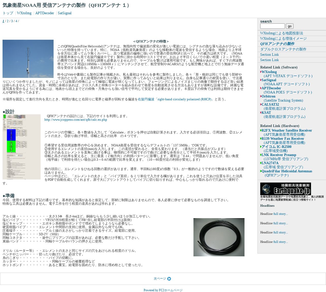Image resolution: width=326 pixels, height=292 pixels.
Task: Click the go search button
Action: pyautogui.click(x=290, y=26)
